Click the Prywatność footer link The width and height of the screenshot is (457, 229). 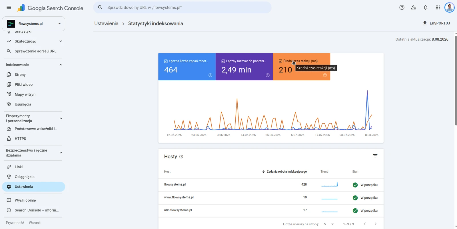pyautogui.click(x=15, y=223)
